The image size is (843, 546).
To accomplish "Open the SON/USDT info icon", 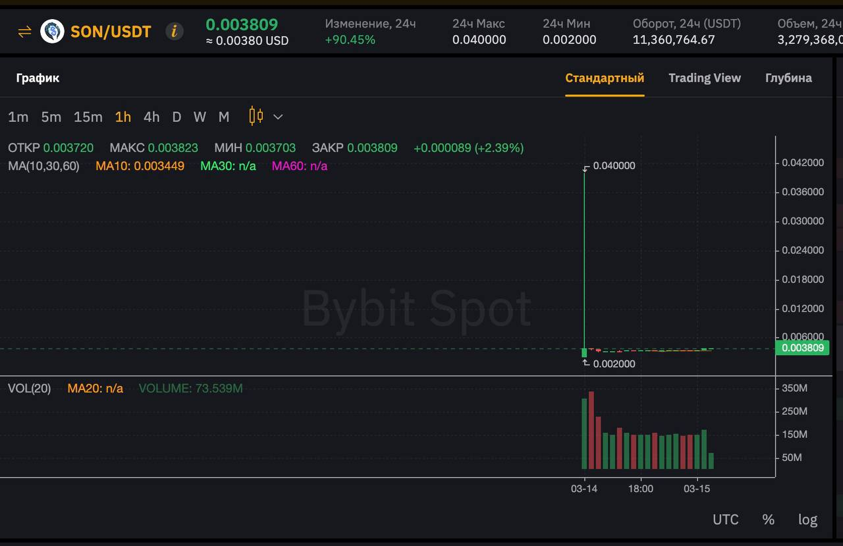I will coord(175,31).
